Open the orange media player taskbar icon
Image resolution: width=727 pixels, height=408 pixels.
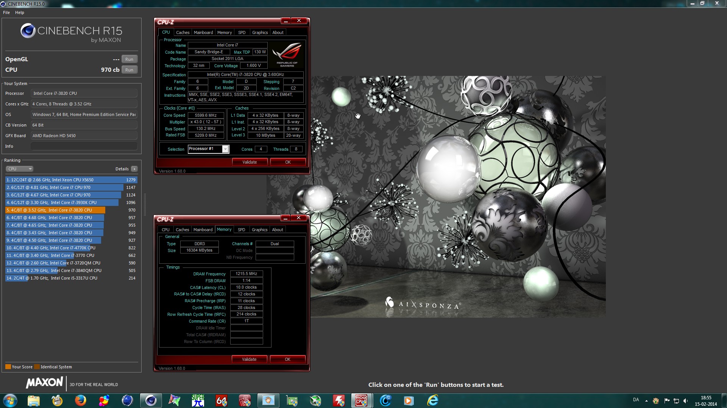point(409,400)
